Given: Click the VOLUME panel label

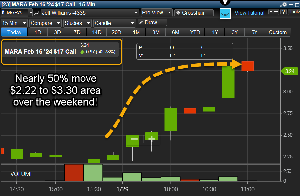Looking at the screenshot, I should 22,174.
